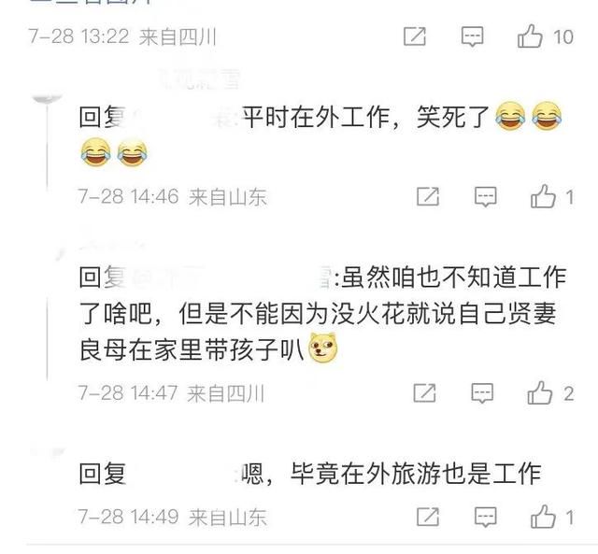Reply to the 13:22 Sichuan comment
The image size is (598, 554).
(x=472, y=36)
